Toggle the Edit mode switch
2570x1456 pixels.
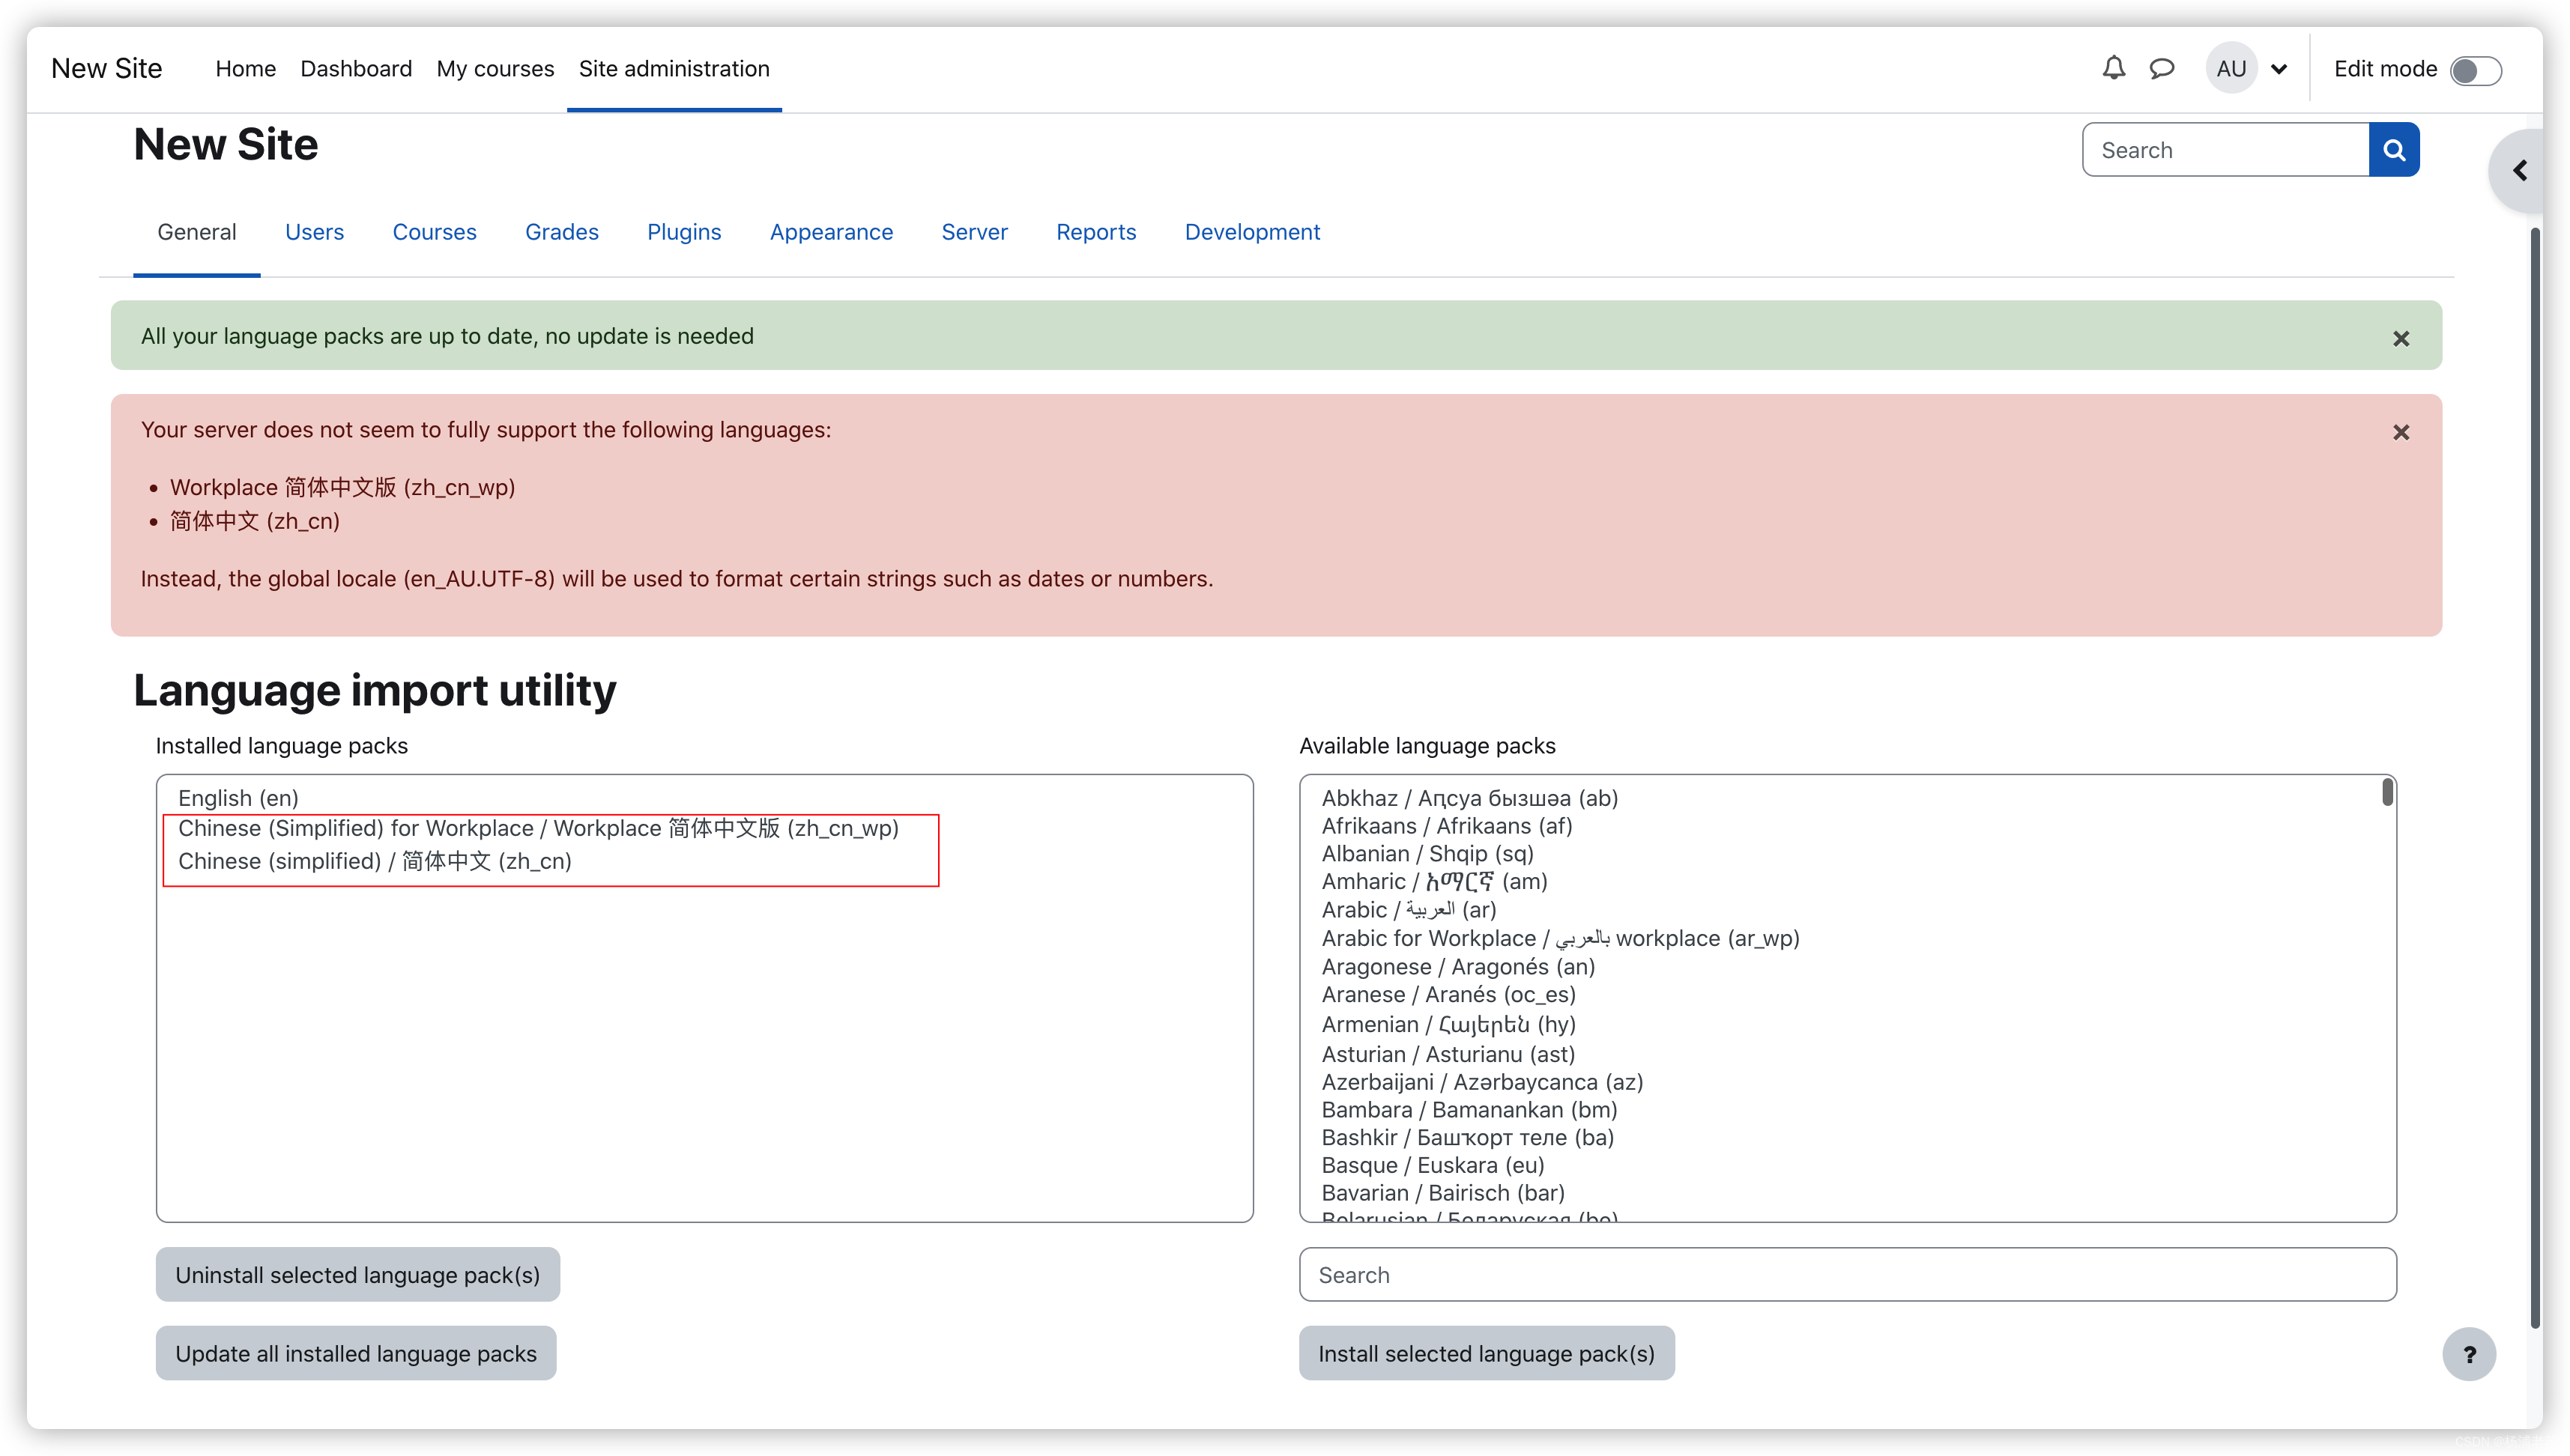pyautogui.click(x=2475, y=70)
